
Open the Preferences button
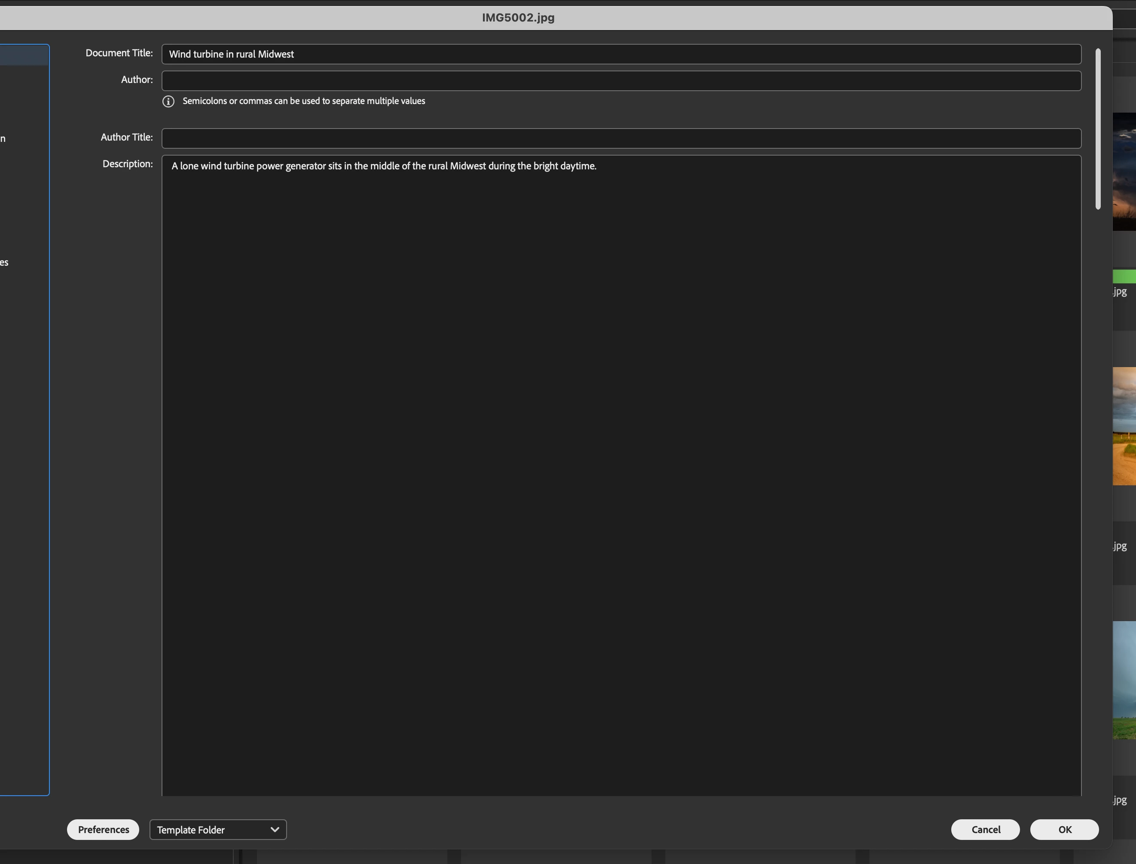click(x=103, y=829)
